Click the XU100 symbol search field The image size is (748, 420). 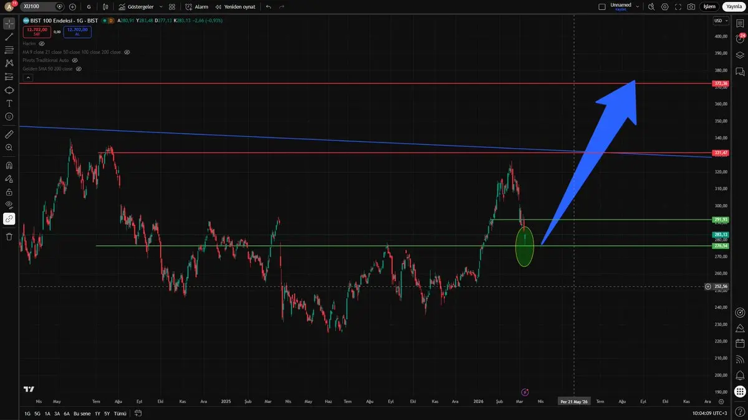(42, 6)
